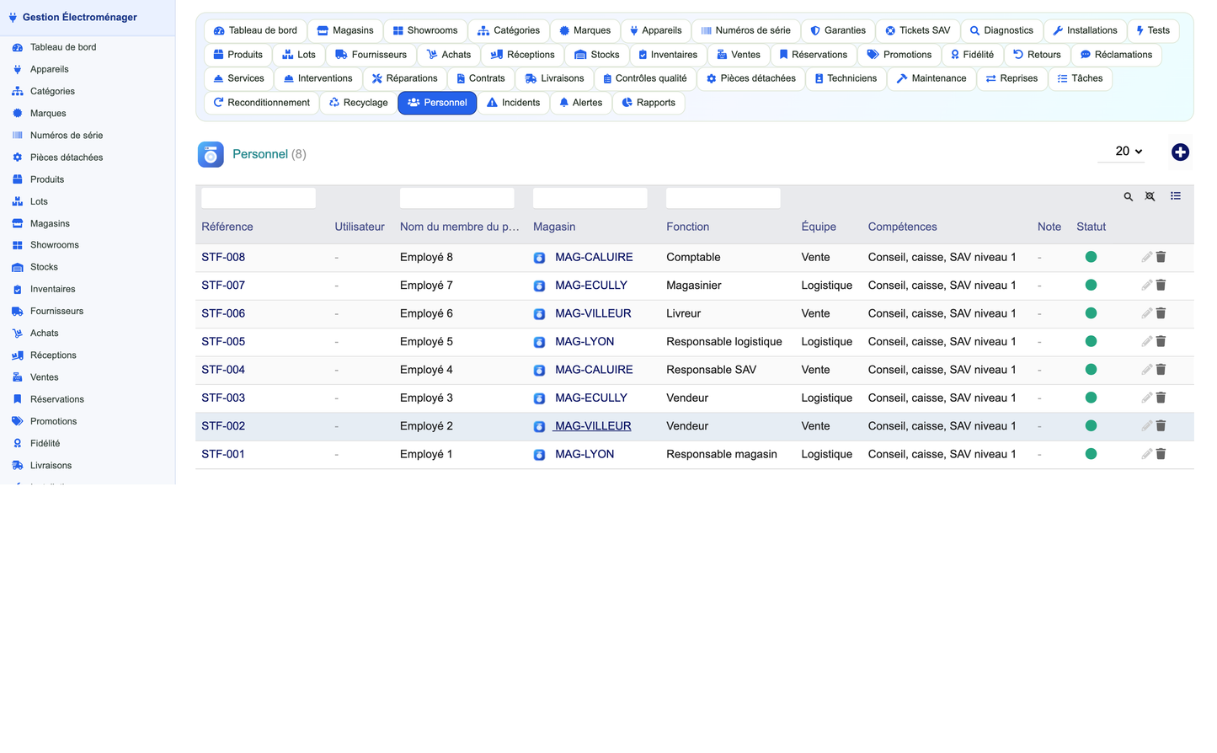Image resolution: width=1217 pixels, height=753 pixels.
Task: Open the column list icon in table header
Action: 1176,196
